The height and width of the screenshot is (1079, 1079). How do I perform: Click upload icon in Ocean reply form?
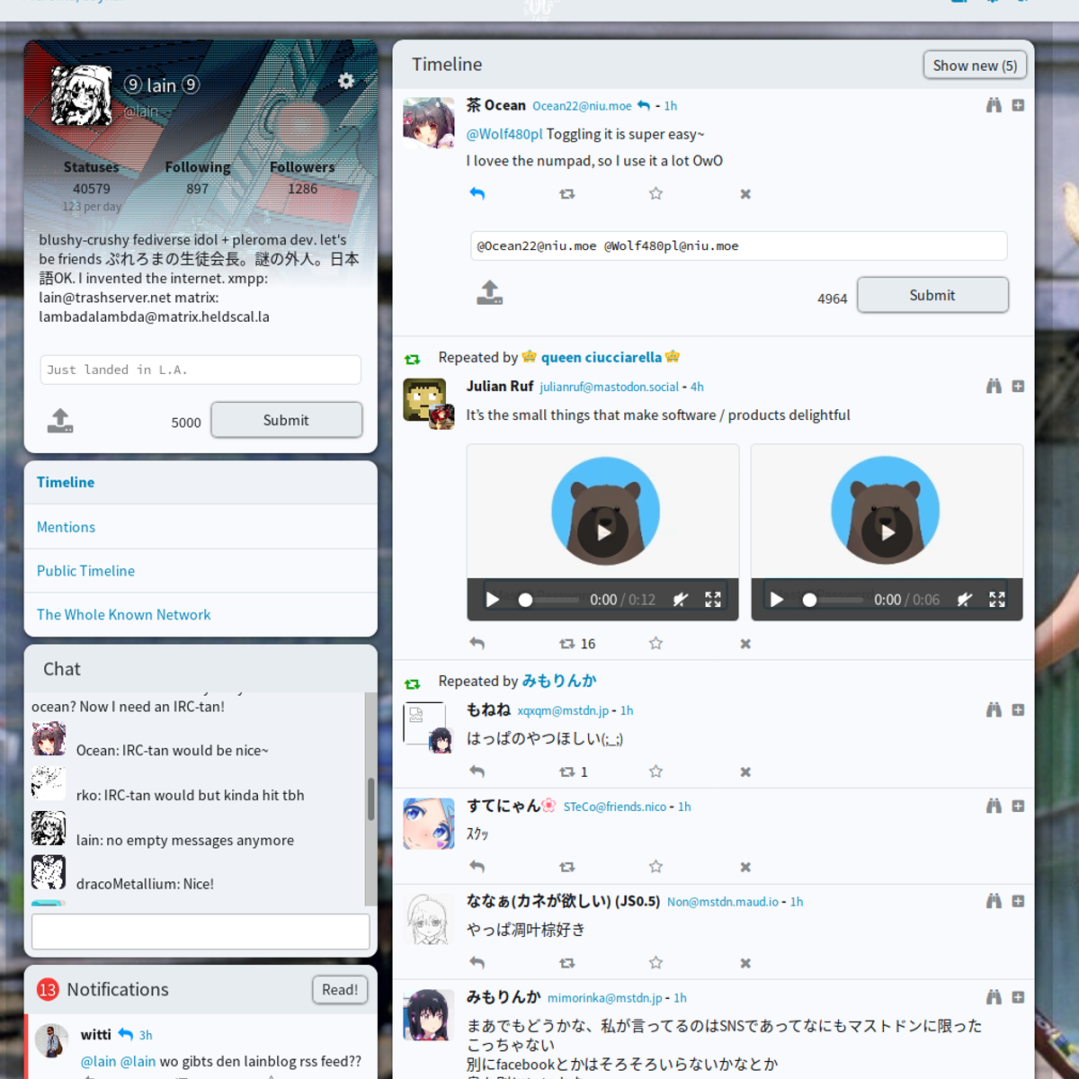coord(490,293)
